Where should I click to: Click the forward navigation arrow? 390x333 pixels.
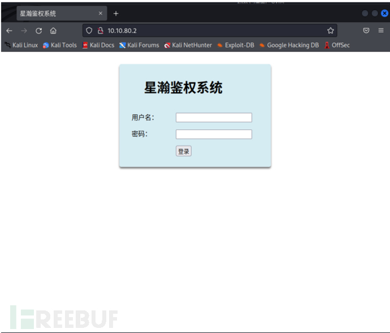24,31
